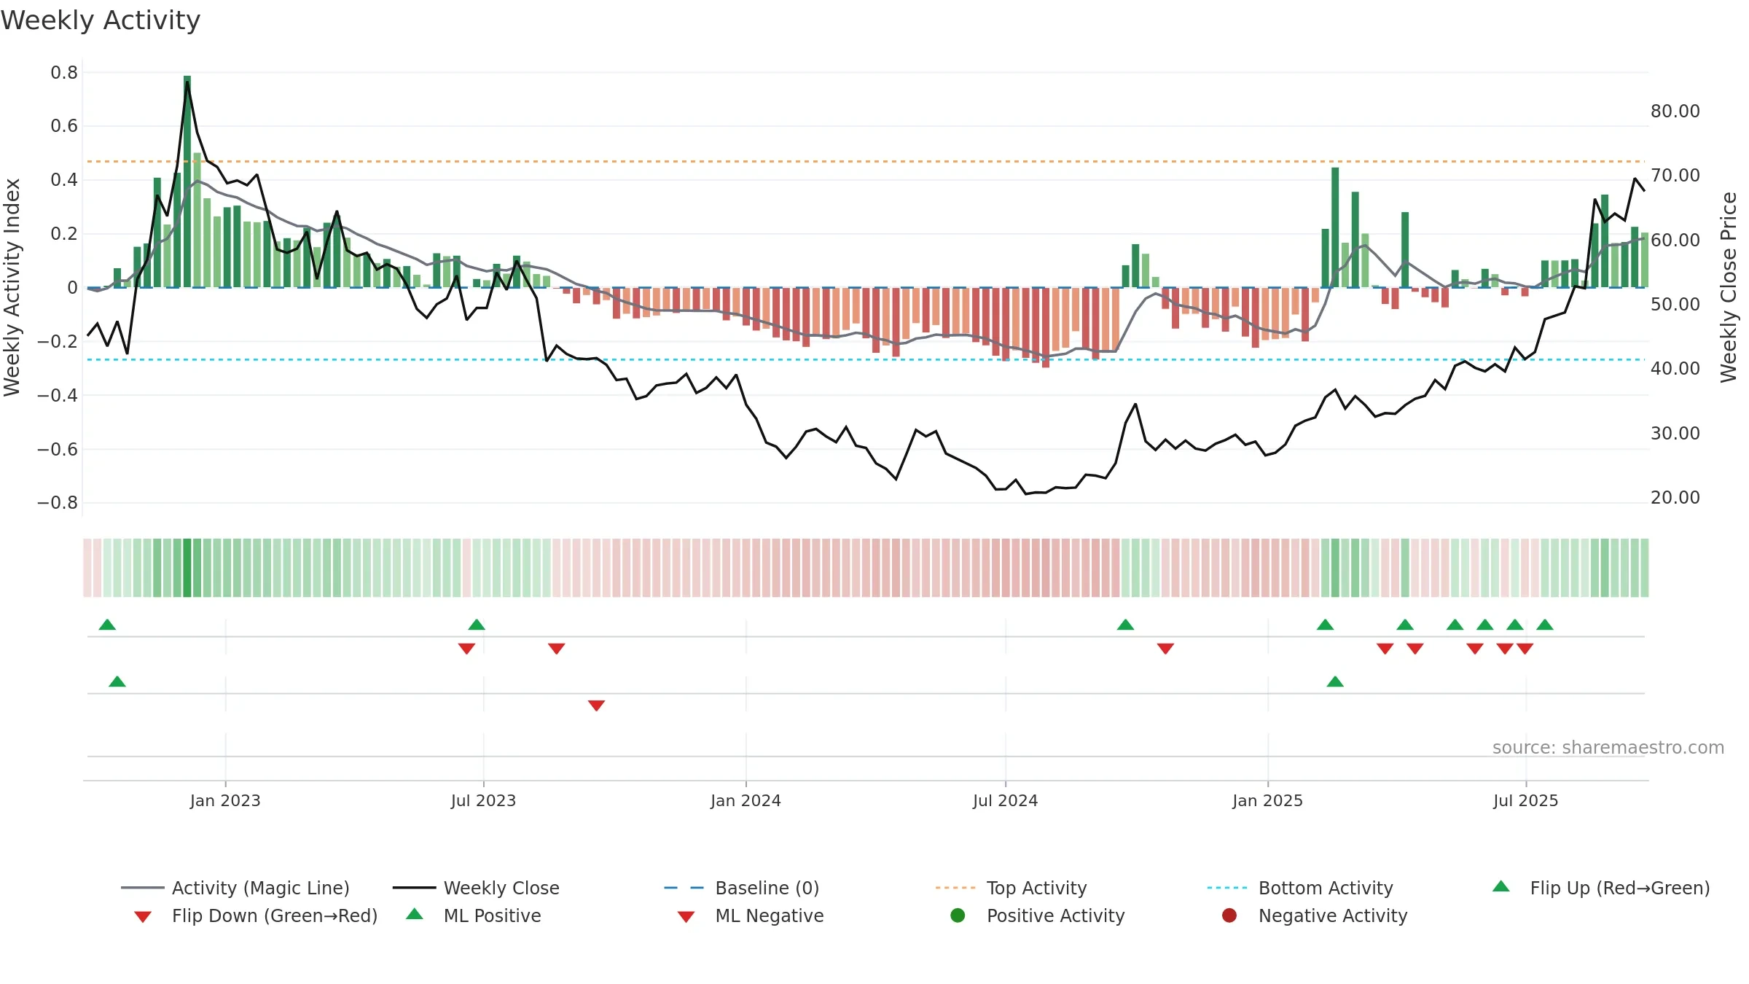Click the source: sharemaestro.com text
The image size is (1749, 984).
pos(1608,748)
